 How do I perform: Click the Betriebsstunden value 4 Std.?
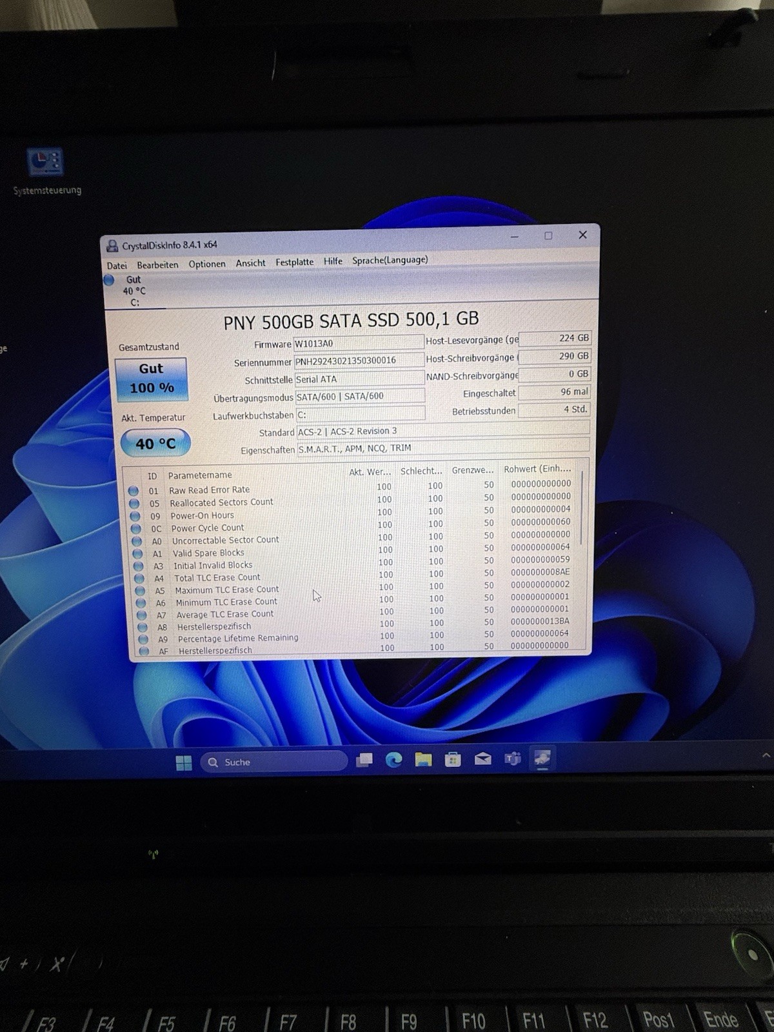coord(555,410)
